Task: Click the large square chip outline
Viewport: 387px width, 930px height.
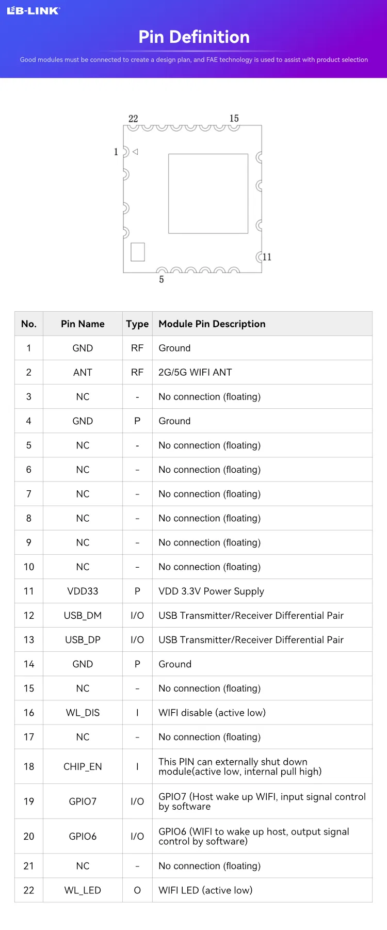Action: tap(208, 194)
